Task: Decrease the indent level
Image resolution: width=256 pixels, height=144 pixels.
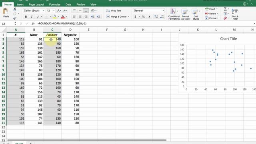Action: tap(92, 17)
